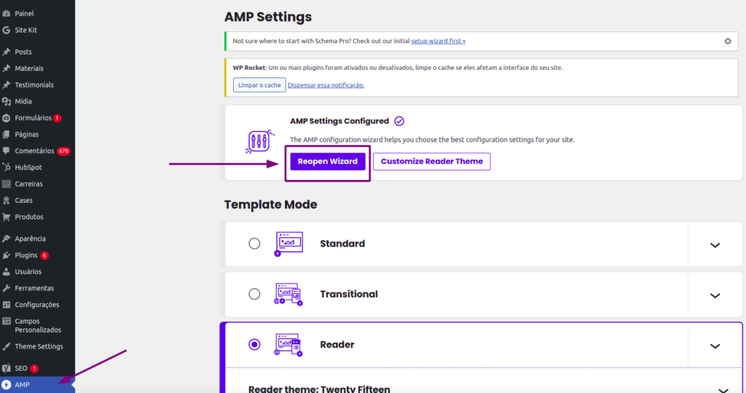Image resolution: width=746 pixels, height=393 pixels.
Task: Click the Transitional mode illustration icon
Action: (288, 295)
